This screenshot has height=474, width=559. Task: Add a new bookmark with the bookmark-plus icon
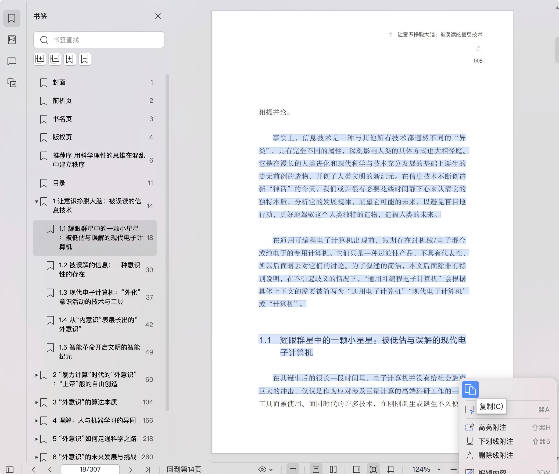pyautogui.click(x=70, y=59)
